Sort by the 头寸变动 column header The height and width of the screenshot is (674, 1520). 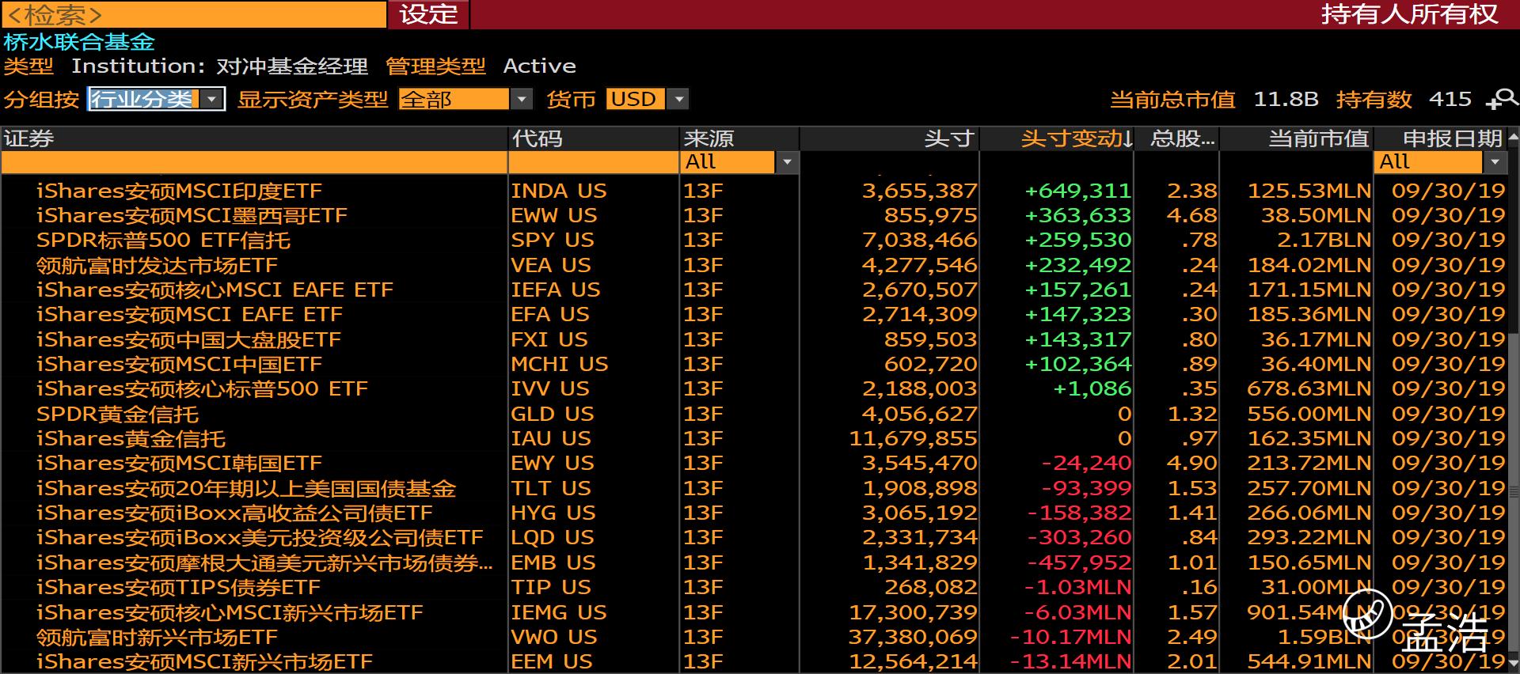click(1058, 138)
